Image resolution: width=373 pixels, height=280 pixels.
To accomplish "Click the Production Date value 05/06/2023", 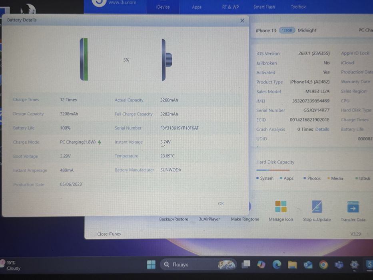I will (71, 184).
